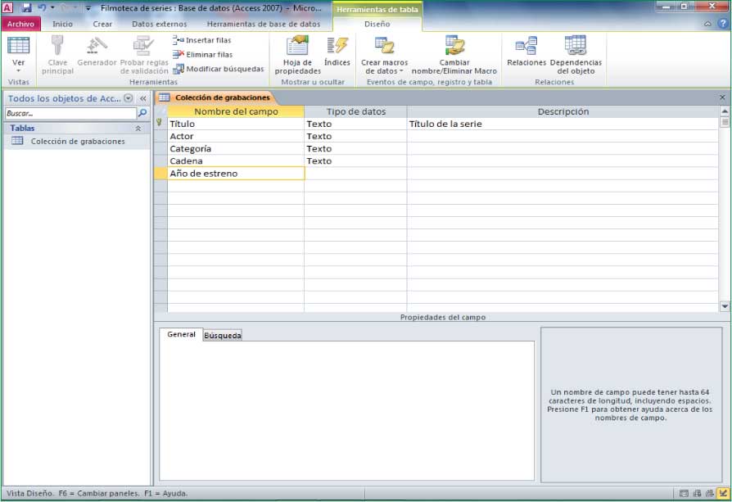732x502 pixels.
Task: Click the Actor field name cell
Action: tap(236, 136)
